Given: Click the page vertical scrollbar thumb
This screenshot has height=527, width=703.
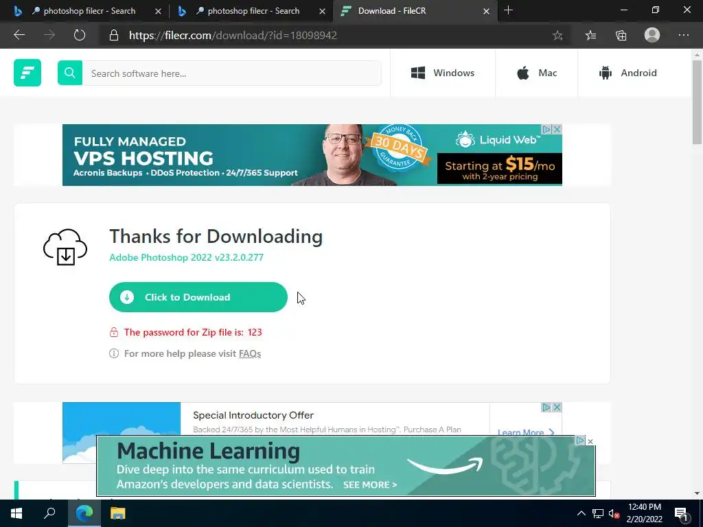Looking at the screenshot, I should pyautogui.click(x=697, y=102).
